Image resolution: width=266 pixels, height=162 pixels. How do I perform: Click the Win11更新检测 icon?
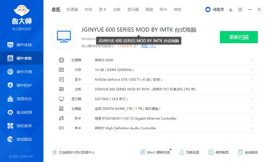tap(143, 152)
